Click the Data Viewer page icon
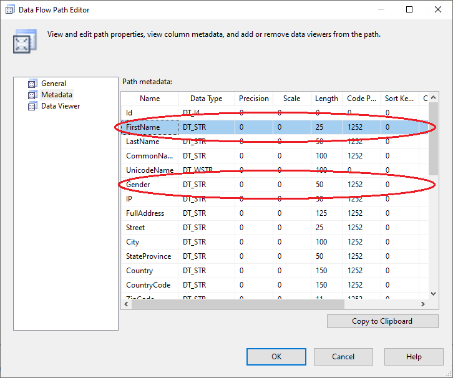Screen dimensions: 453x378 click(x=32, y=106)
